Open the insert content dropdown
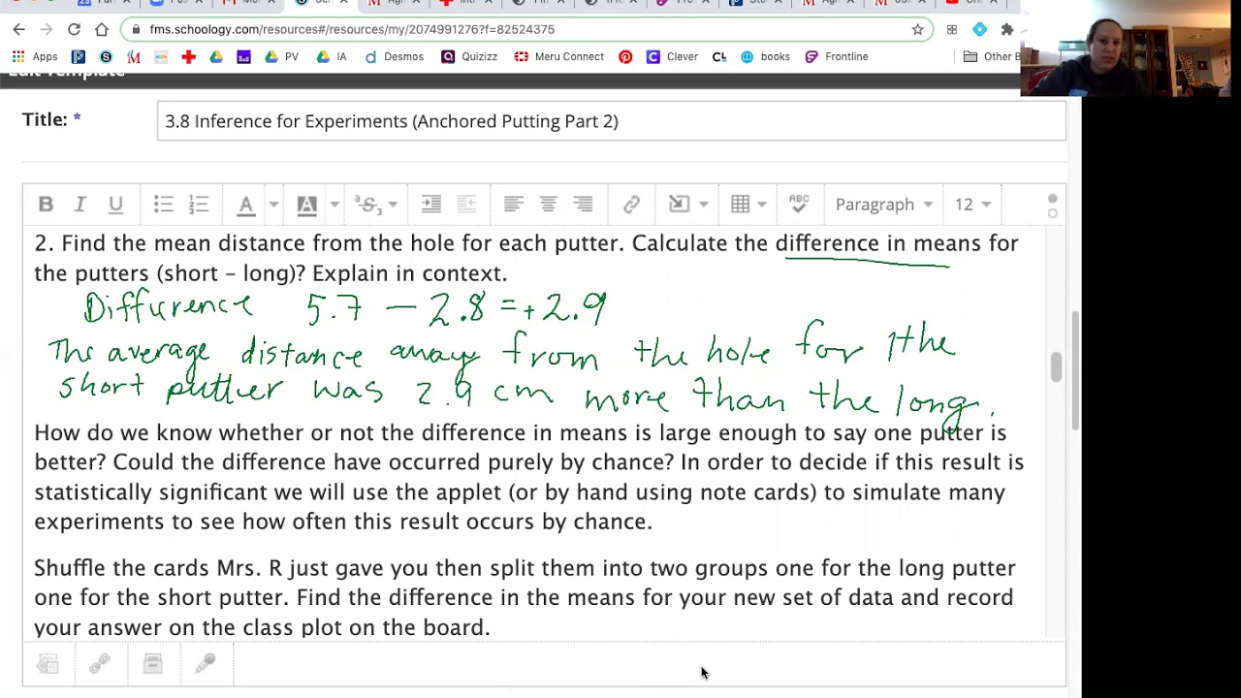Image resolution: width=1241 pixels, height=698 pixels. tap(688, 205)
